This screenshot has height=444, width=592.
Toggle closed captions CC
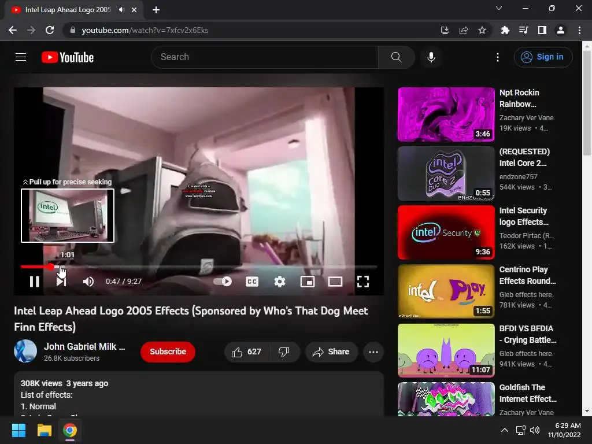tap(252, 282)
